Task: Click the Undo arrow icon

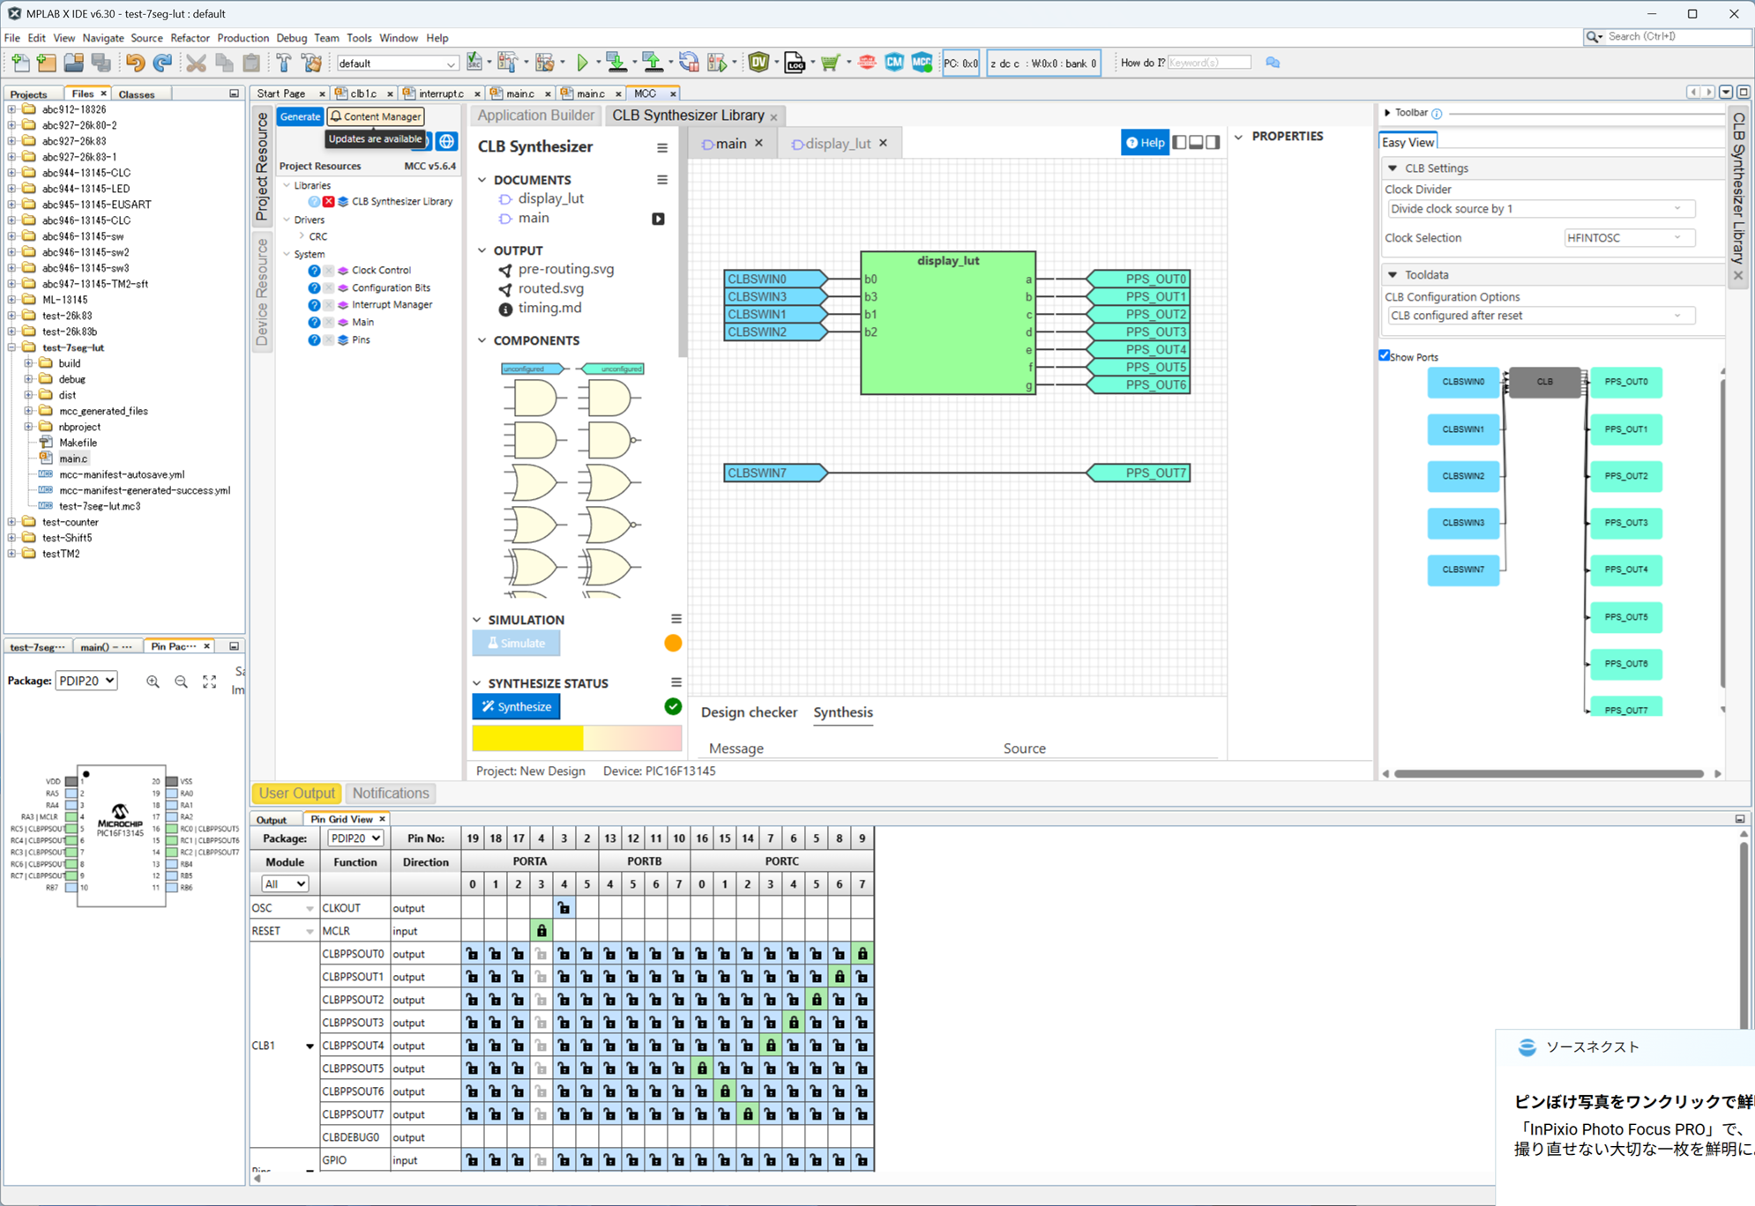Action: pos(135,63)
